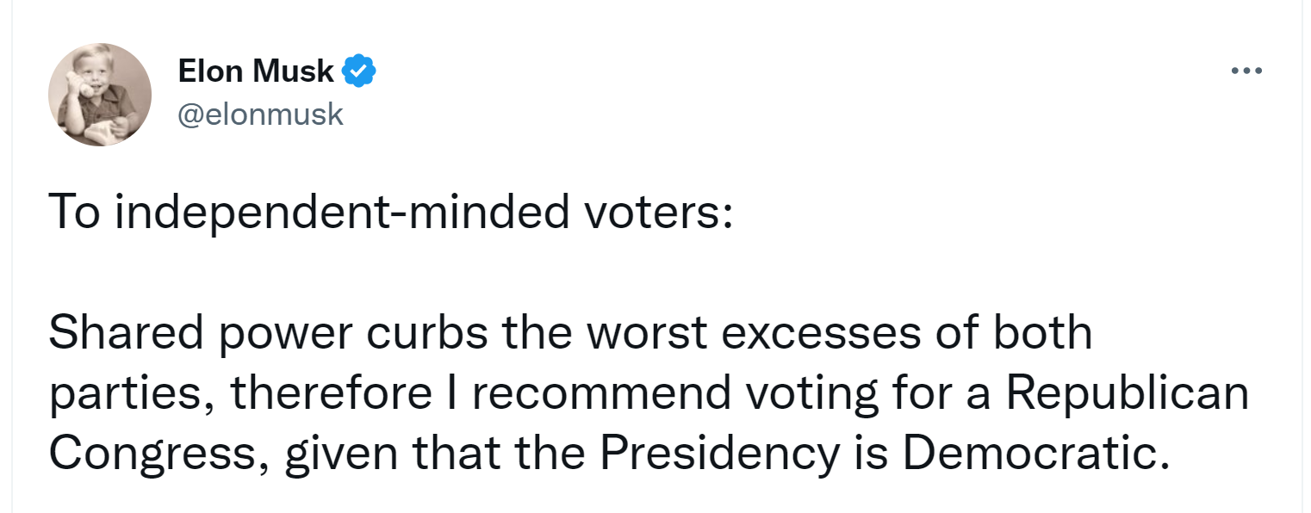The height and width of the screenshot is (513, 1311).
Task: Click the blue verified checkmark badge
Action: 359,72
